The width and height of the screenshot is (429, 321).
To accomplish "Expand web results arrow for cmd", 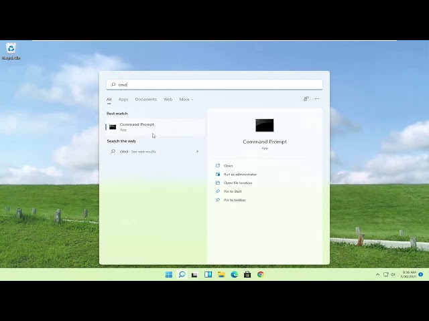I will [x=197, y=152].
